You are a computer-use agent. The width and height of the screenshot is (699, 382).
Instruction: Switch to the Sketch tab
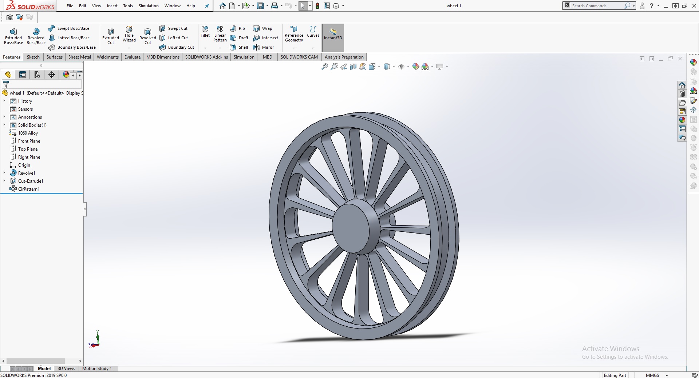(x=33, y=57)
